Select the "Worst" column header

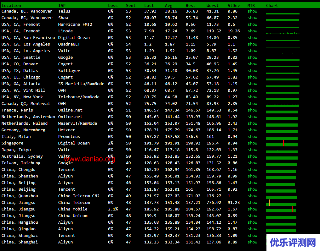pyautogui.click(x=213, y=5)
